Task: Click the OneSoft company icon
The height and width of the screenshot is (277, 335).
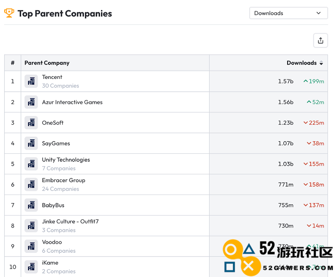Action: tap(31, 123)
